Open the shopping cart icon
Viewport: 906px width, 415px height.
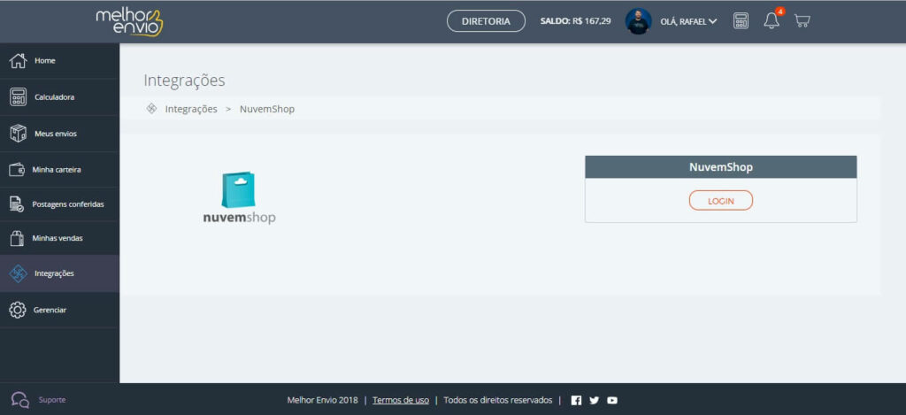(802, 21)
